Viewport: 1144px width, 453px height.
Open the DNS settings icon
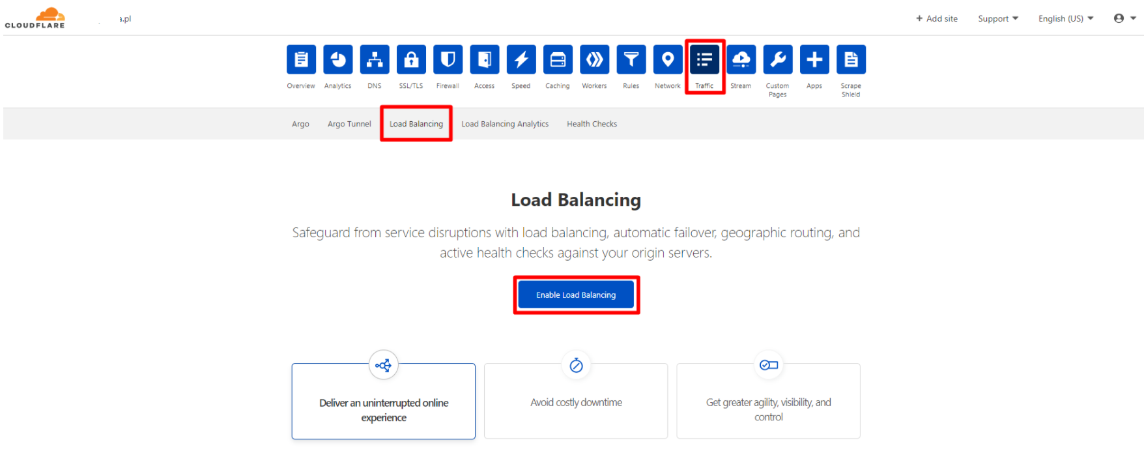375,60
